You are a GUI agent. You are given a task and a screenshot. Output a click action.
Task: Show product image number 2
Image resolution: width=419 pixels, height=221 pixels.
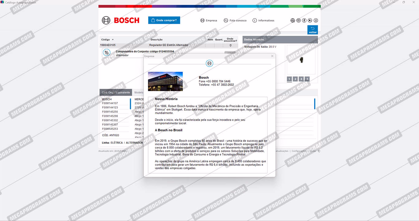click(x=295, y=79)
